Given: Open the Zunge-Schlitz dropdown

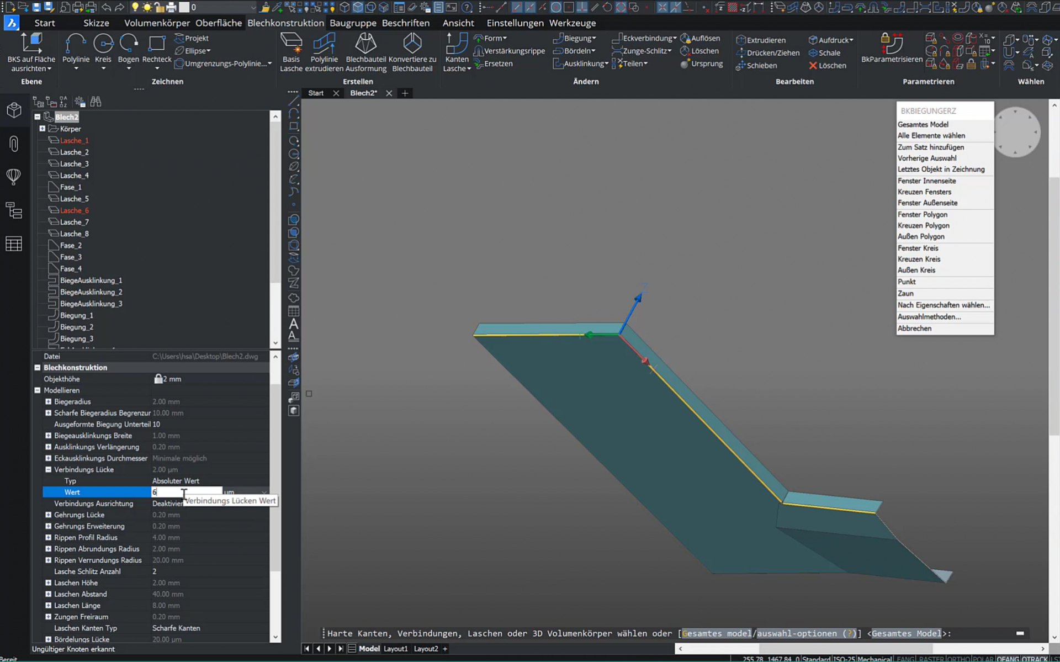Looking at the screenshot, I should [x=642, y=51].
